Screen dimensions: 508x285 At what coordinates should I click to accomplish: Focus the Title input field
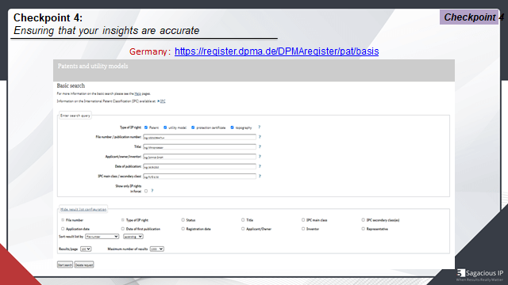(199, 147)
